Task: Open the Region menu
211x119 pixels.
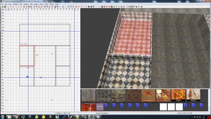Action: coord(36,4)
